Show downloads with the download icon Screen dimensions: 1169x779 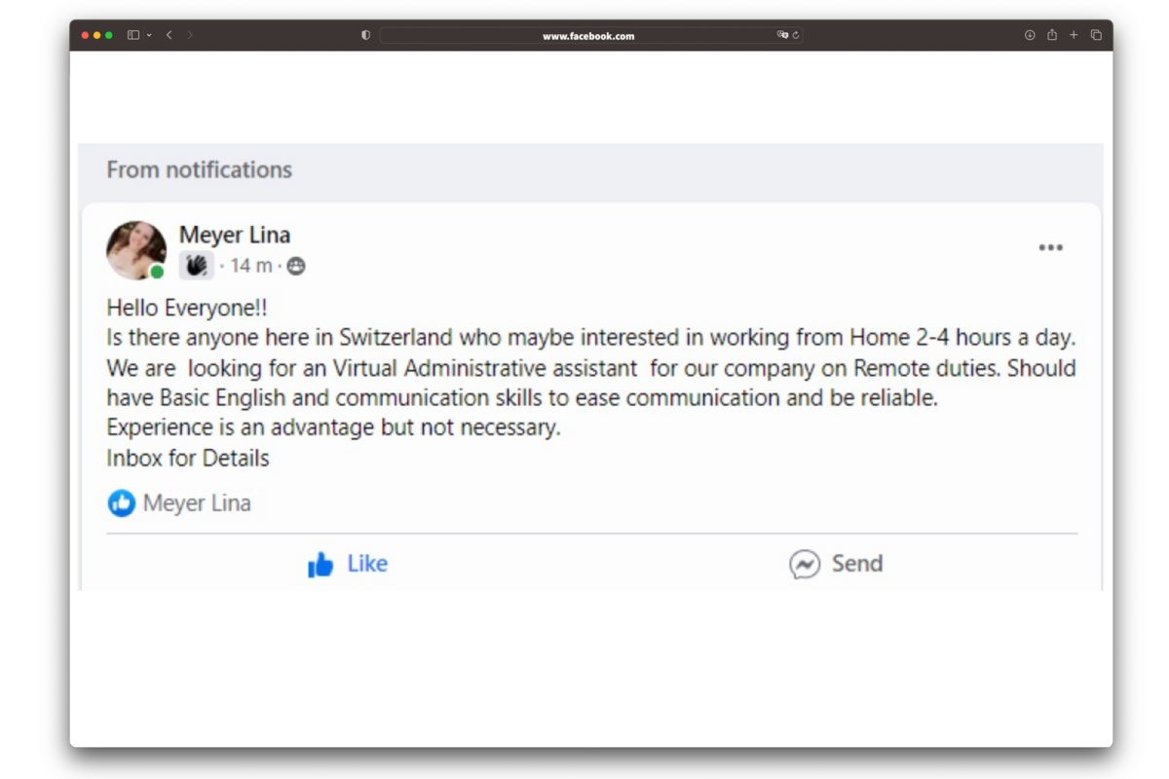coord(1030,35)
